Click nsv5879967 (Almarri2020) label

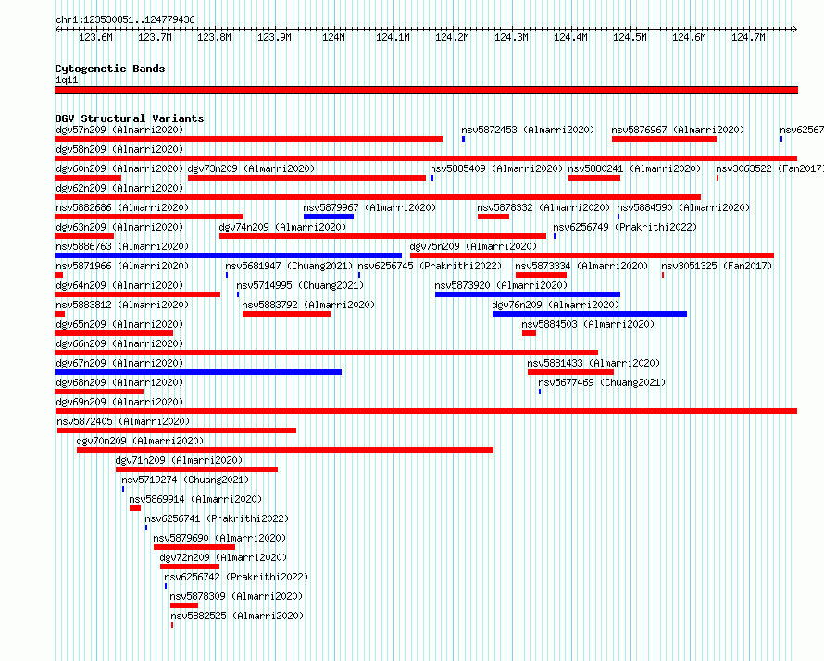coord(369,207)
